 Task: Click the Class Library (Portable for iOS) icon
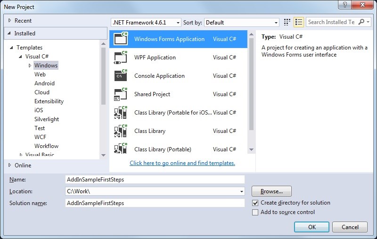point(121,113)
